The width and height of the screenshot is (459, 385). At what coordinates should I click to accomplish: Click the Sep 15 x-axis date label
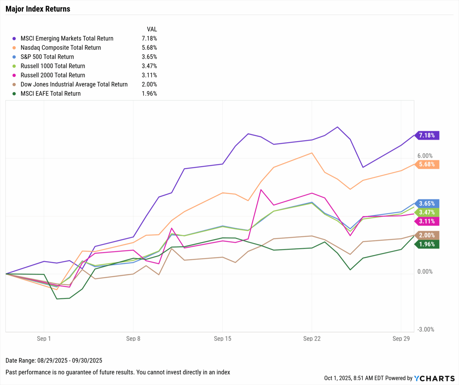[x=223, y=339]
